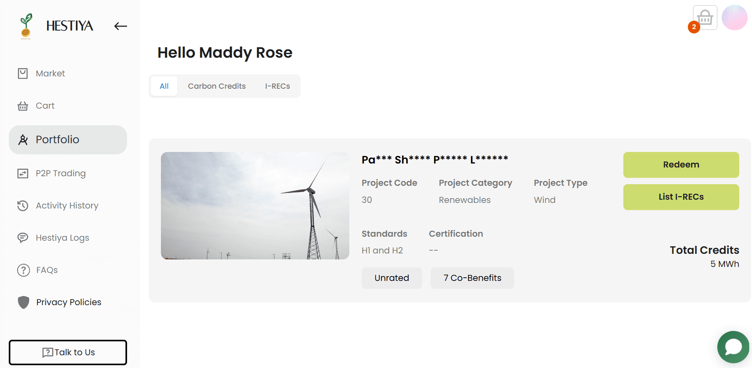
Task: Open the cart basket icon at top right
Action: (705, 17)
